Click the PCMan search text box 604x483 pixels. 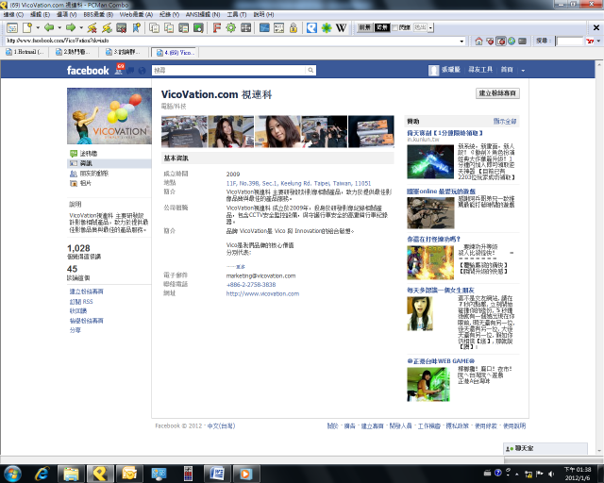pos(570,41)
